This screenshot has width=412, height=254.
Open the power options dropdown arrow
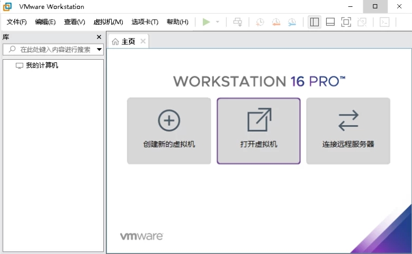tap(218, 22)
